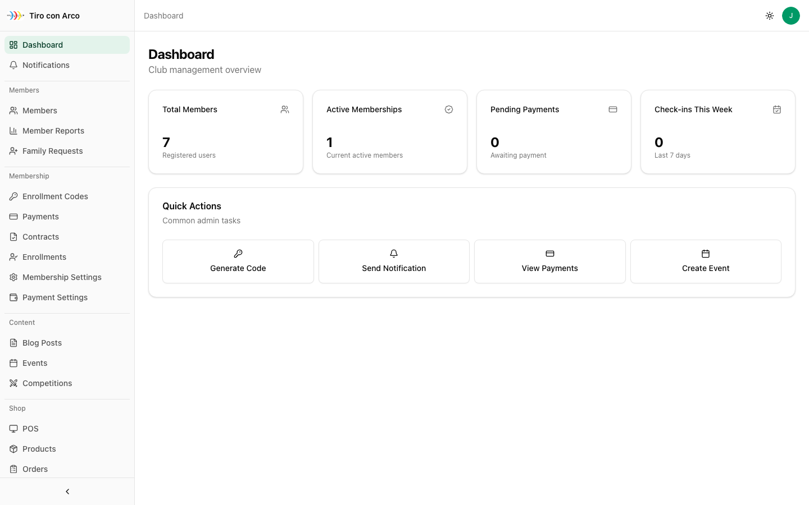Click the Tiro con Arco logo
Image resolution: width=809 pixels, height=505 pixels.
tap(43, 16)
